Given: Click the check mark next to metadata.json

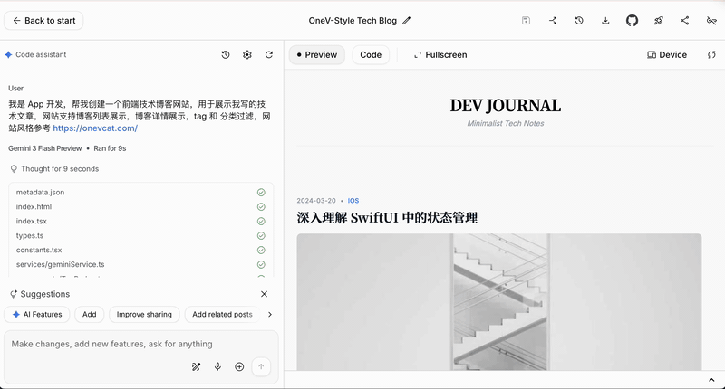Looking at the screenshot, I should tap(261, 193).
